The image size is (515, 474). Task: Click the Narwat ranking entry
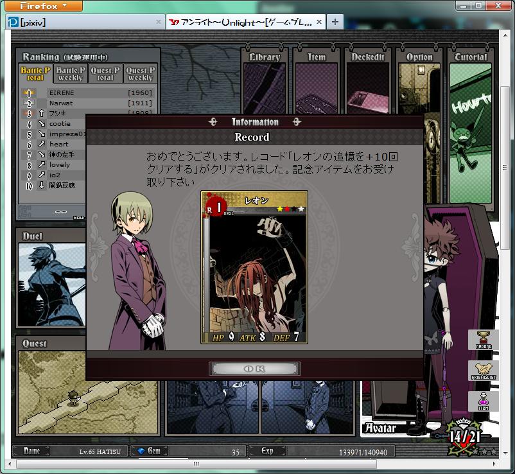click(x=88, y=103)
